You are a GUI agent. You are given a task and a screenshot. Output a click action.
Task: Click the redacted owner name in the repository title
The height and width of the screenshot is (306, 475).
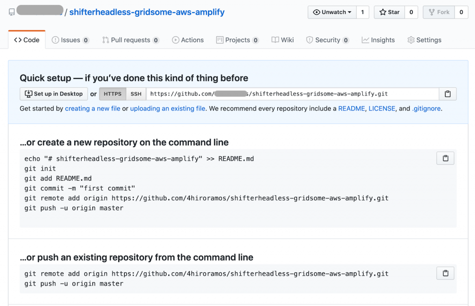pyautogui.click(x=40, y=10)
